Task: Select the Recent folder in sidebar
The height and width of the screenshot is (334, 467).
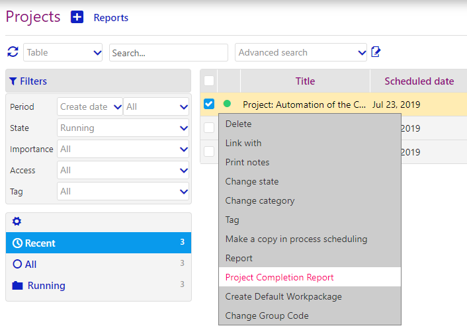Action: pyautogui.click(x=99, y=243)
